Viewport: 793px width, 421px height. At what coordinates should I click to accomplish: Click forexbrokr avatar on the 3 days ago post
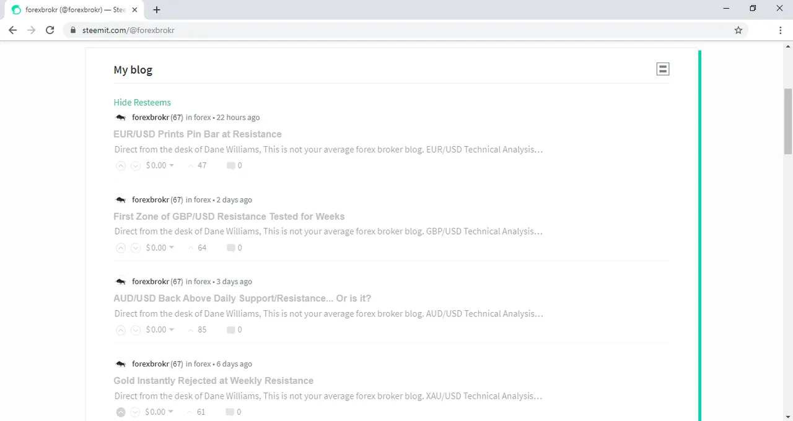(x=121, y=282)
